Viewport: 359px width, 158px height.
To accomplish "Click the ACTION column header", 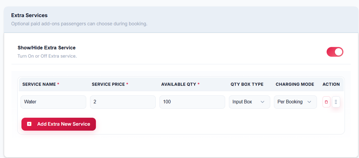I will click(331, 84).
